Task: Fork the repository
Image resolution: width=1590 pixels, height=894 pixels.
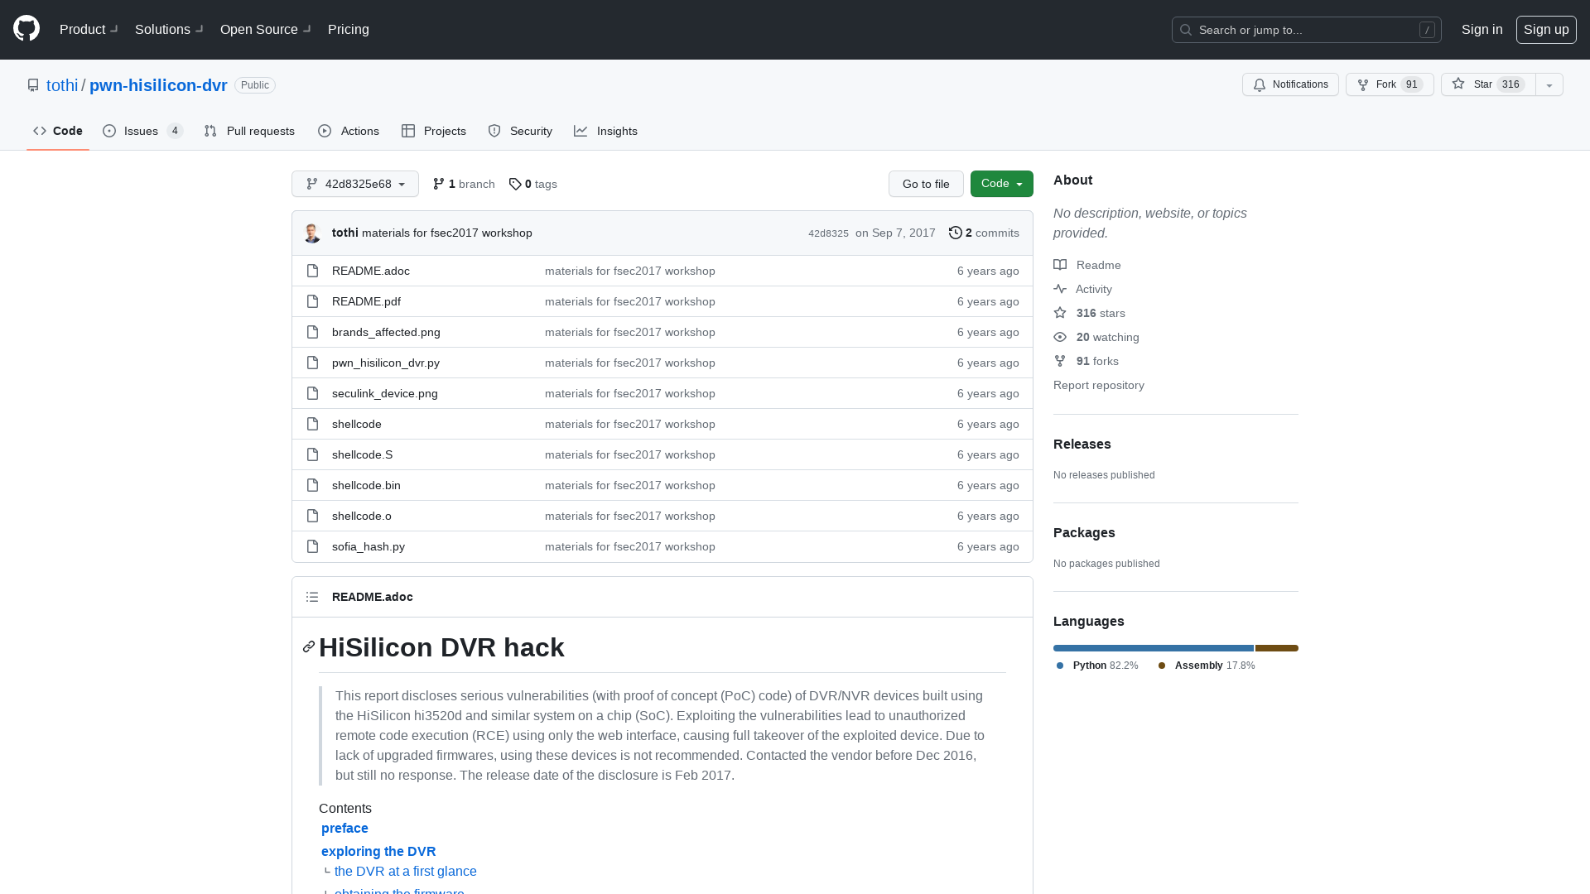Action: pyautogui.click(x=1390, y=84)
